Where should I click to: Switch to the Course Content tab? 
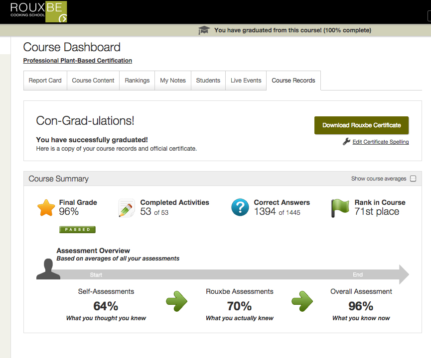[93, 81]
